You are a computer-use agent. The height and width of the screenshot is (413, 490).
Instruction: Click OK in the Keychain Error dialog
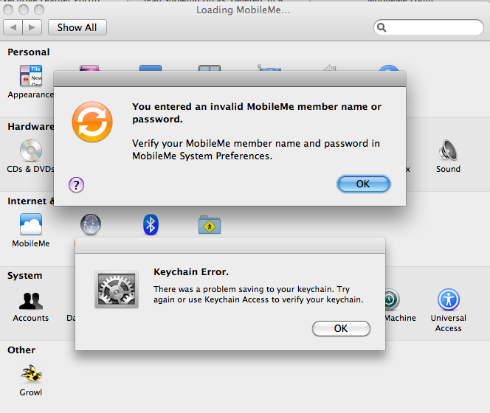(341, 328)
